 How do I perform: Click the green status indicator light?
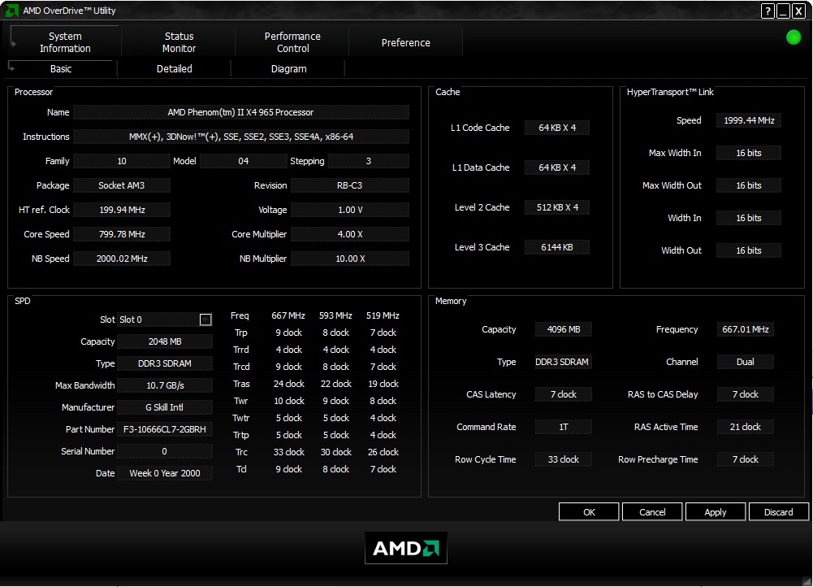(794, 37)
